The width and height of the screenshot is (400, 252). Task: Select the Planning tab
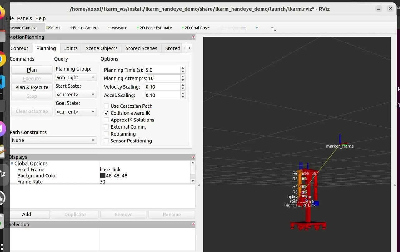point(46,48)
